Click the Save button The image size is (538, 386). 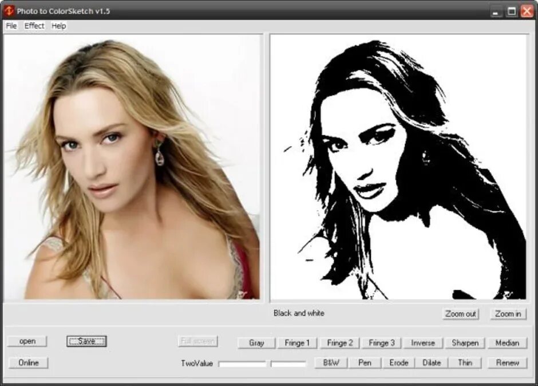[86, 341]
